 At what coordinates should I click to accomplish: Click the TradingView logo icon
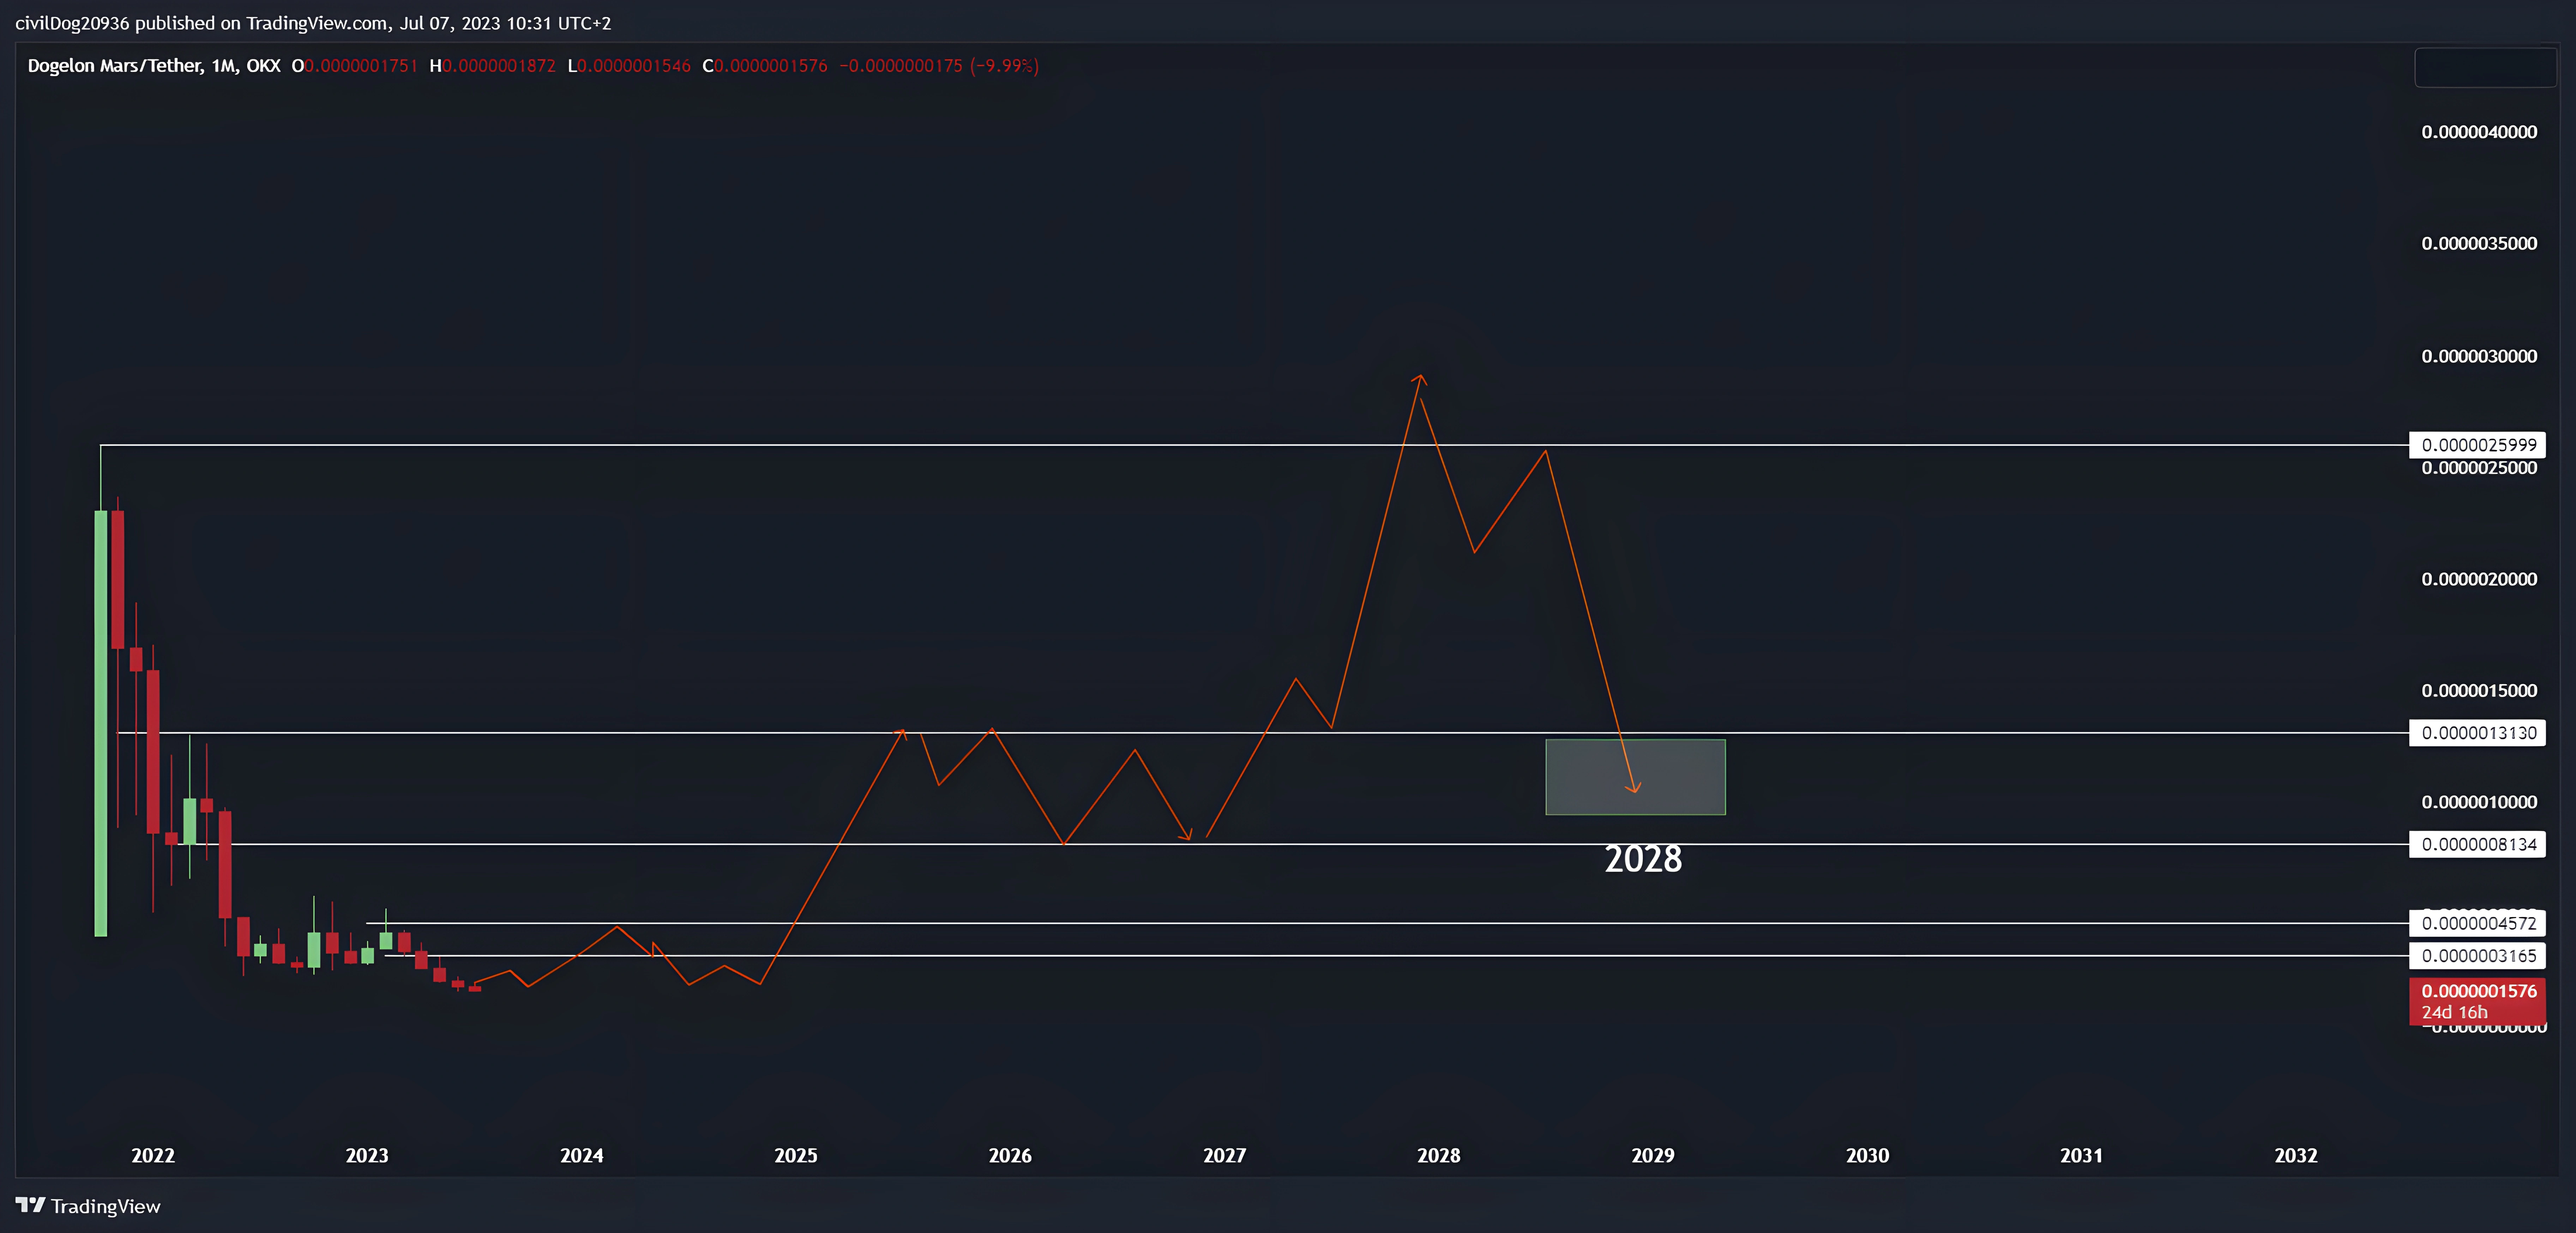click(x=31, y=1205)
